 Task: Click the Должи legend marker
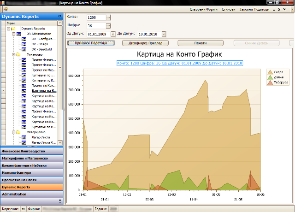tap(270, 77)
